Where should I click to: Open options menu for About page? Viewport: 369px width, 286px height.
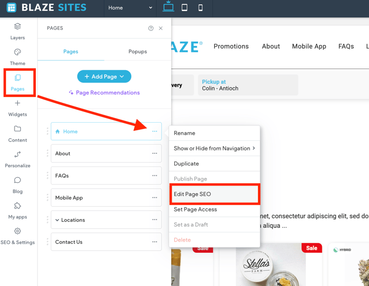pyautogui.click(x=154, y=154)
